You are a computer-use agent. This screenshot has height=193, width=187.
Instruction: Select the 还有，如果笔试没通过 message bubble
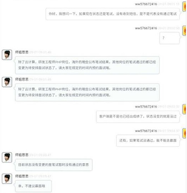click(x=148, y=141)
